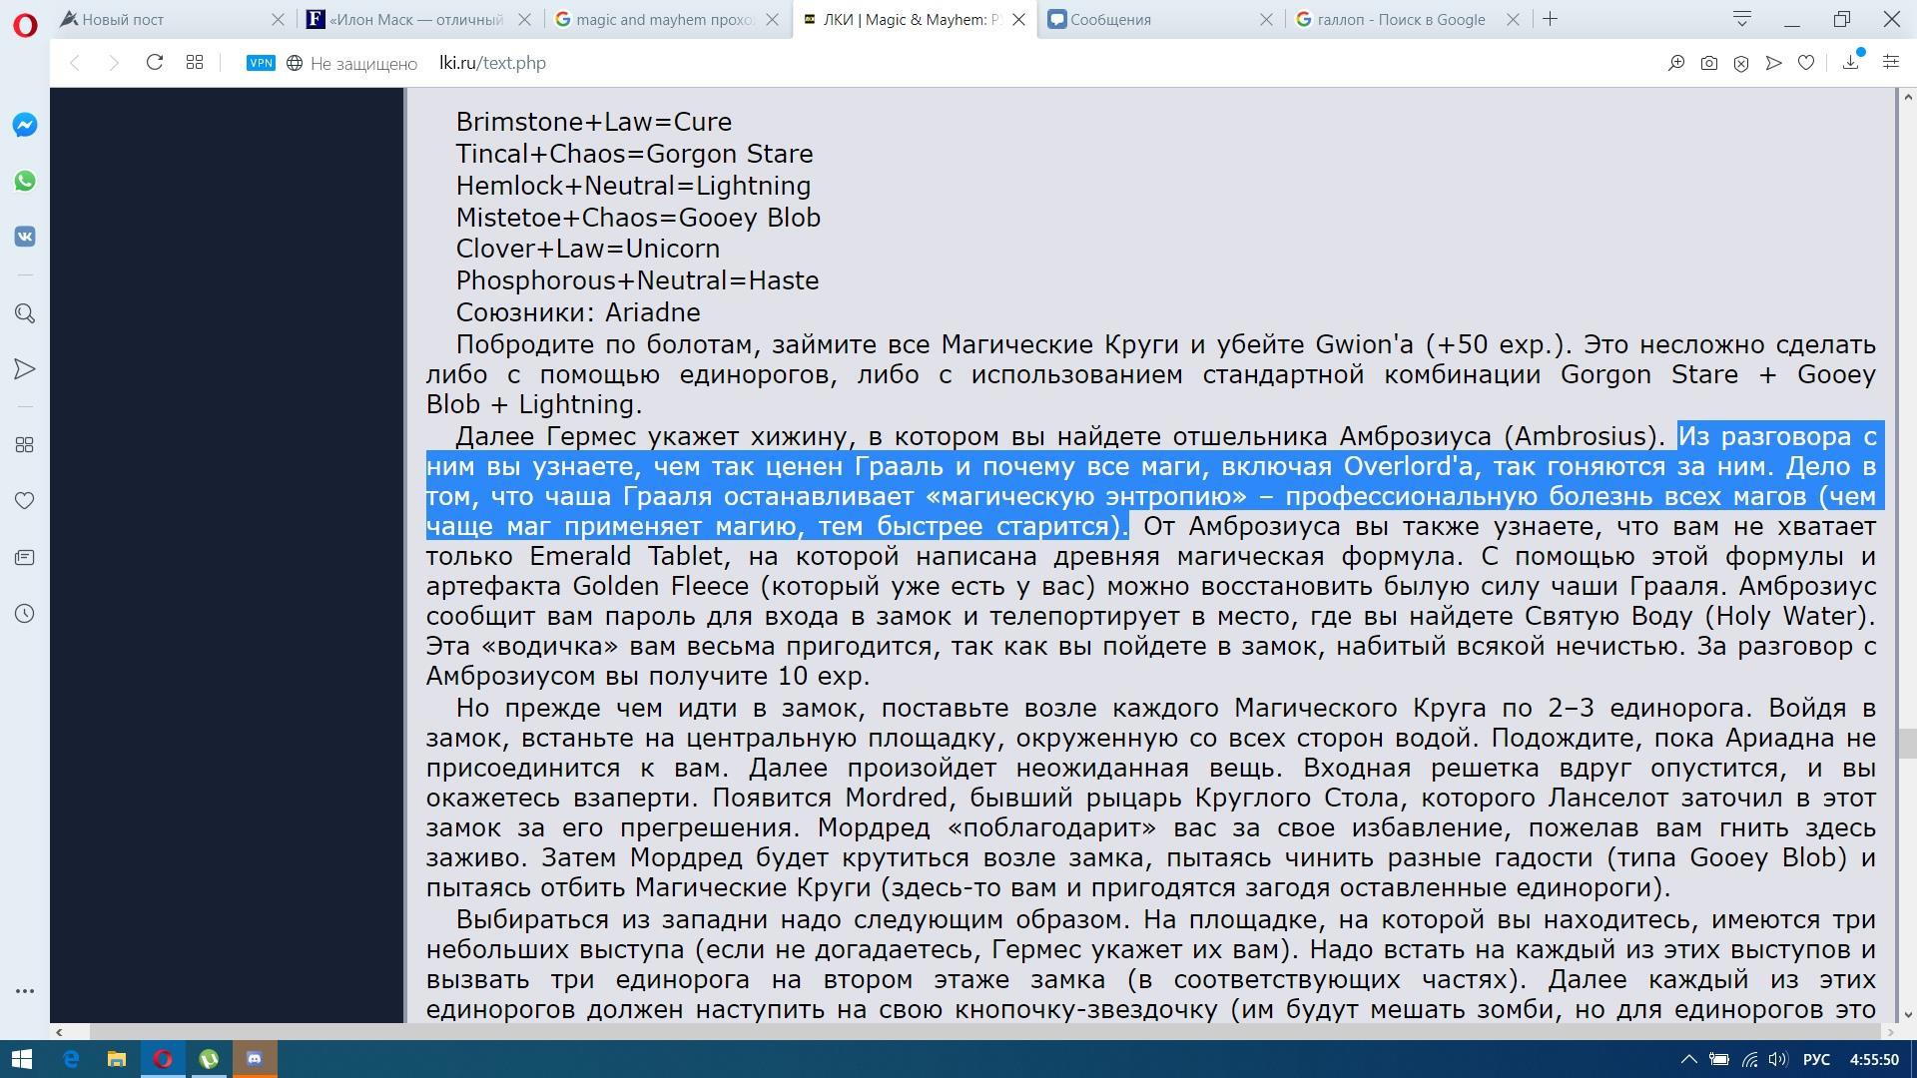Open Facebook Messenger in the sidebar

pos(25,125)
